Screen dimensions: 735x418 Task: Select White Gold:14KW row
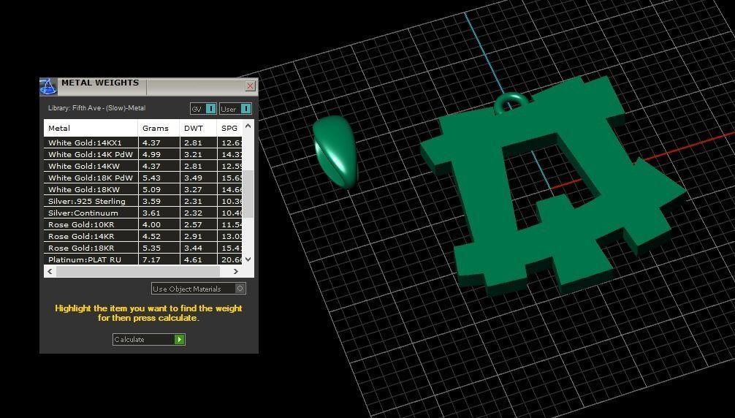click(143, 166)
